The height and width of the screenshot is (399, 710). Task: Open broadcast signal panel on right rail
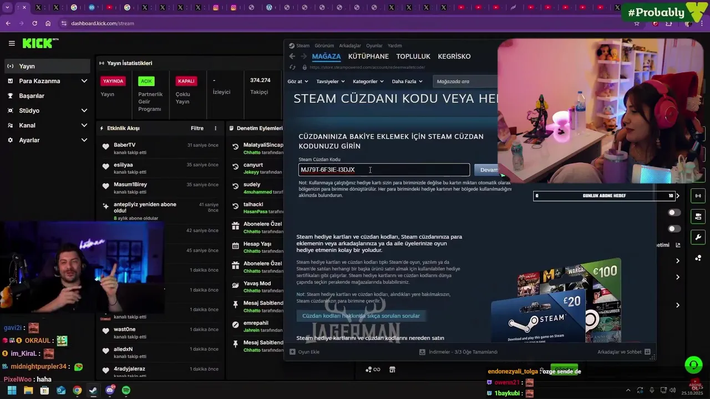[x=698, y=196]
